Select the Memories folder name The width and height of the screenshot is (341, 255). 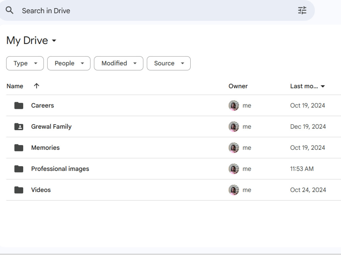pos(45,147)
